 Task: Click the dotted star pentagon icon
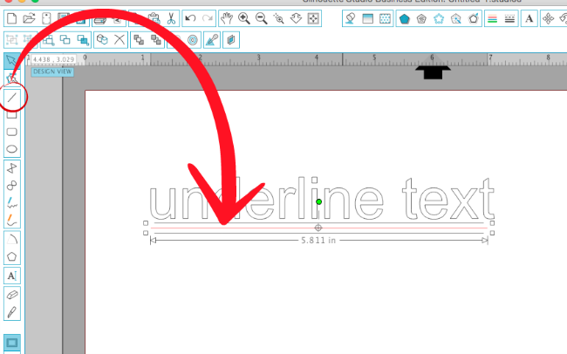[x=439, y=18]
